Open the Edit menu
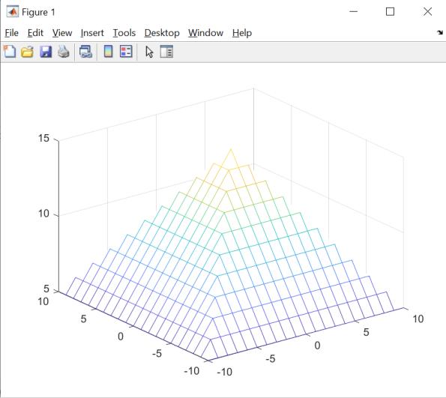The width and height of the screenshot is (446, 398). [35, 33]
